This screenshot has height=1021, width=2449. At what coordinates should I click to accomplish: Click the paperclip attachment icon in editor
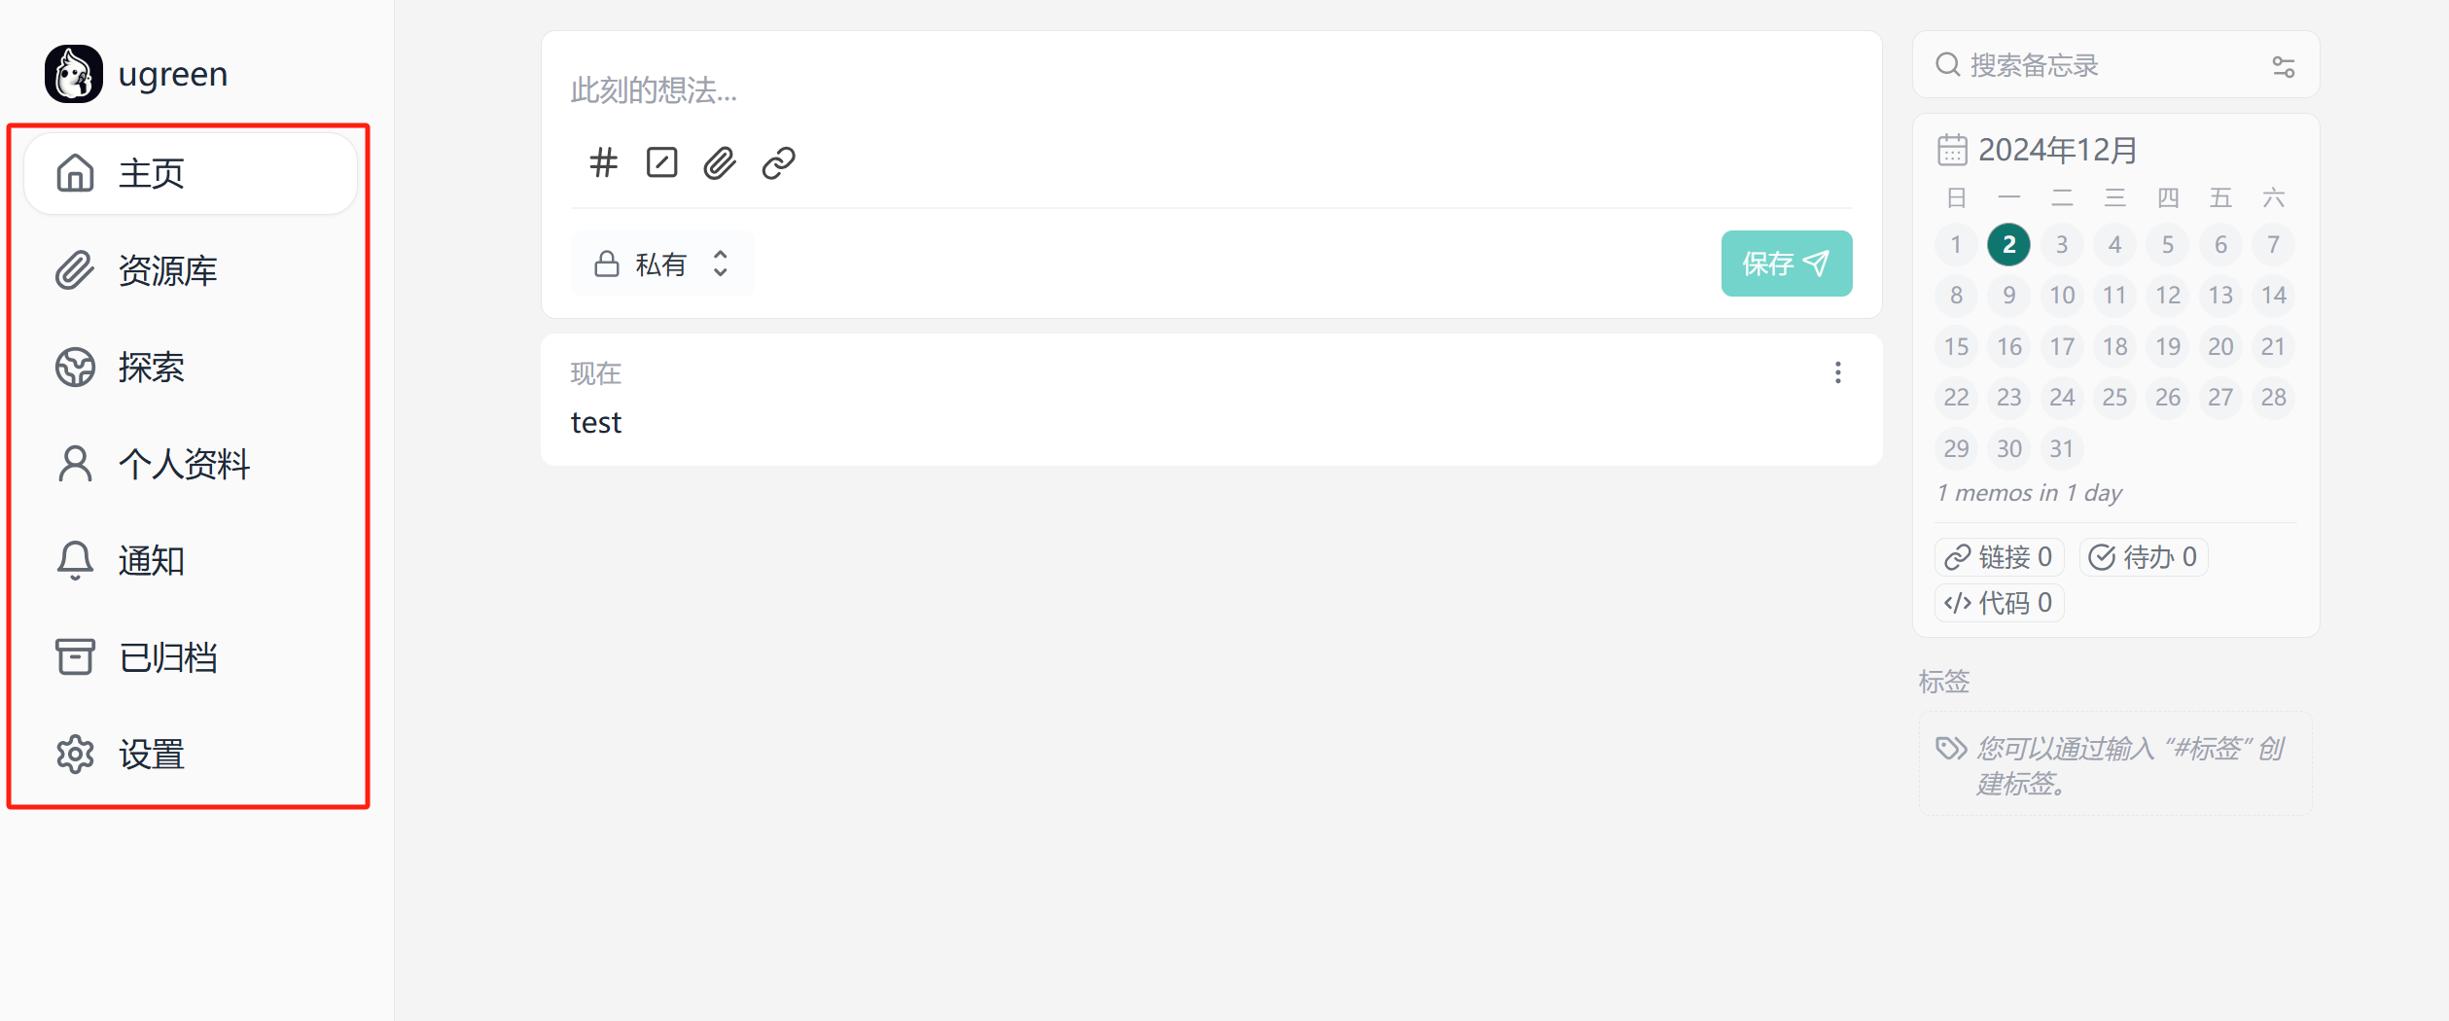(720, 162)
